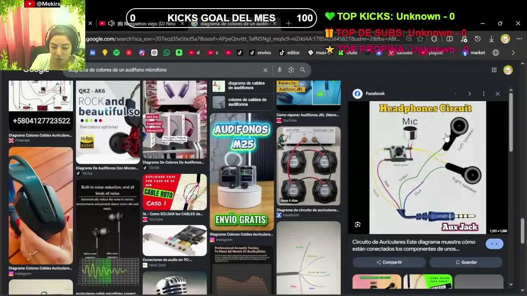527x296 pixels.
Task: Open more options in preview panel
Action: (483, 94)
